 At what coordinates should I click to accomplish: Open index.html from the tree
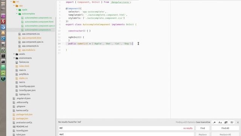click(24, 66)
